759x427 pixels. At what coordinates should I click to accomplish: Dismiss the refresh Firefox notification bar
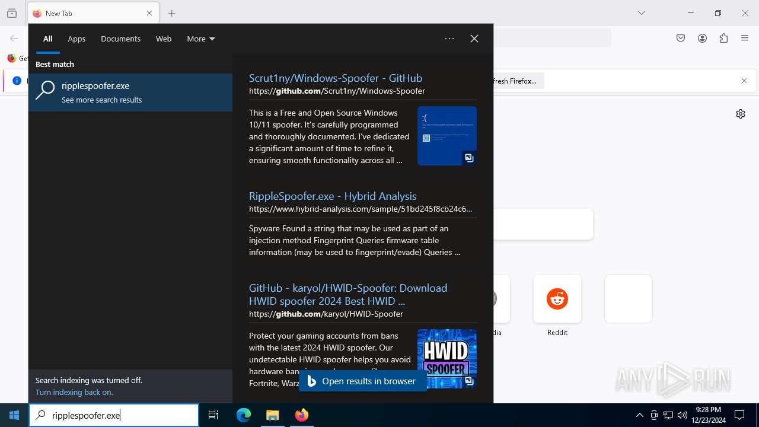pos(744,81)
